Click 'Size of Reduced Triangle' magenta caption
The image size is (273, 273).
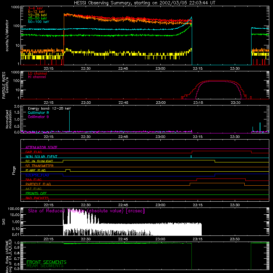pyautogui.click(x=86, y=211)
